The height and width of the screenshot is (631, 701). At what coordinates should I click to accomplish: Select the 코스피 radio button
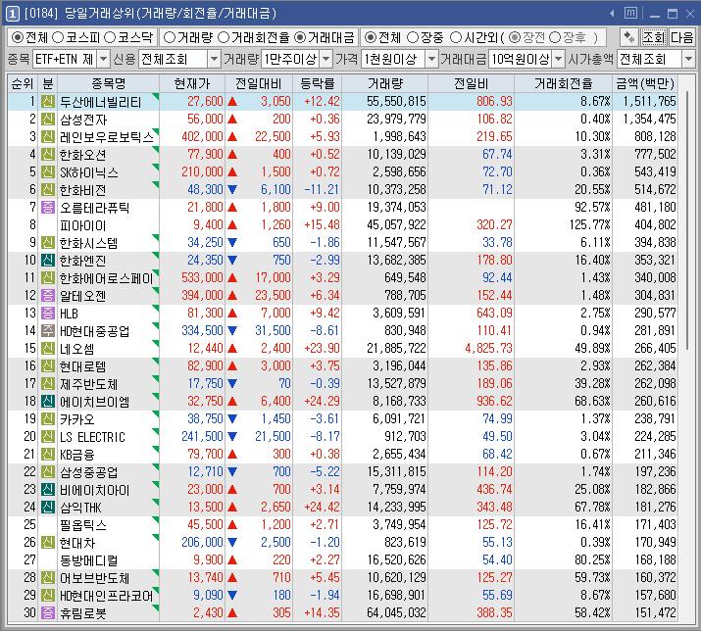[58, 37]
